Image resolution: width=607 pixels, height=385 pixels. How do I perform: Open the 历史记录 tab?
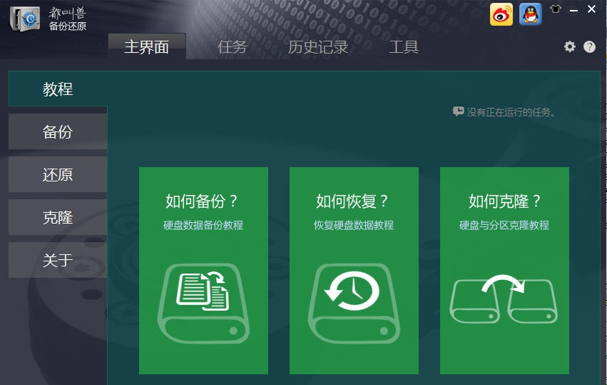(318, 47)
